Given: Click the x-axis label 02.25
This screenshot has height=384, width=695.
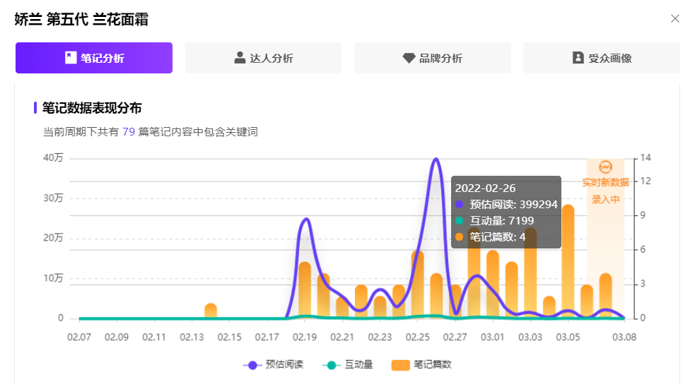Looking at the screenshot, I should [418, 337].
